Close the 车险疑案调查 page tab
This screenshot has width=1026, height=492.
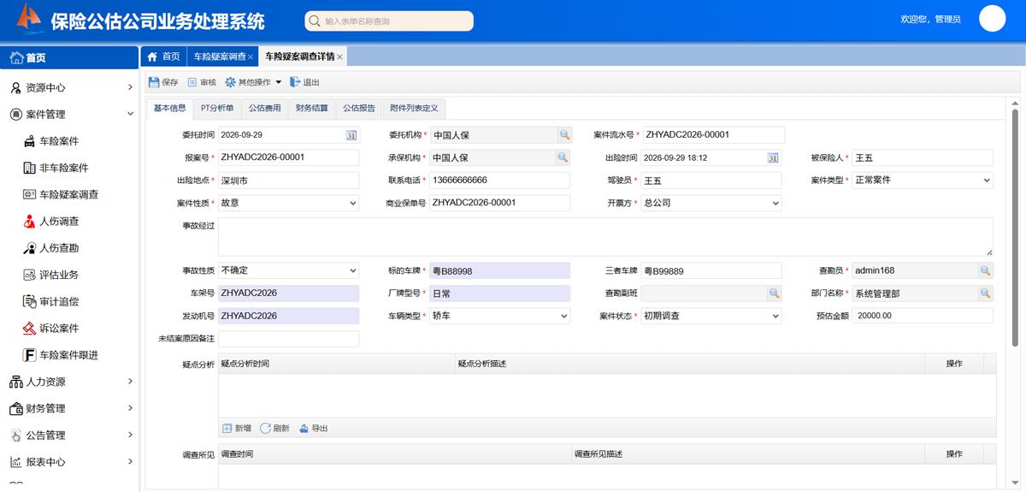[252, 57]
